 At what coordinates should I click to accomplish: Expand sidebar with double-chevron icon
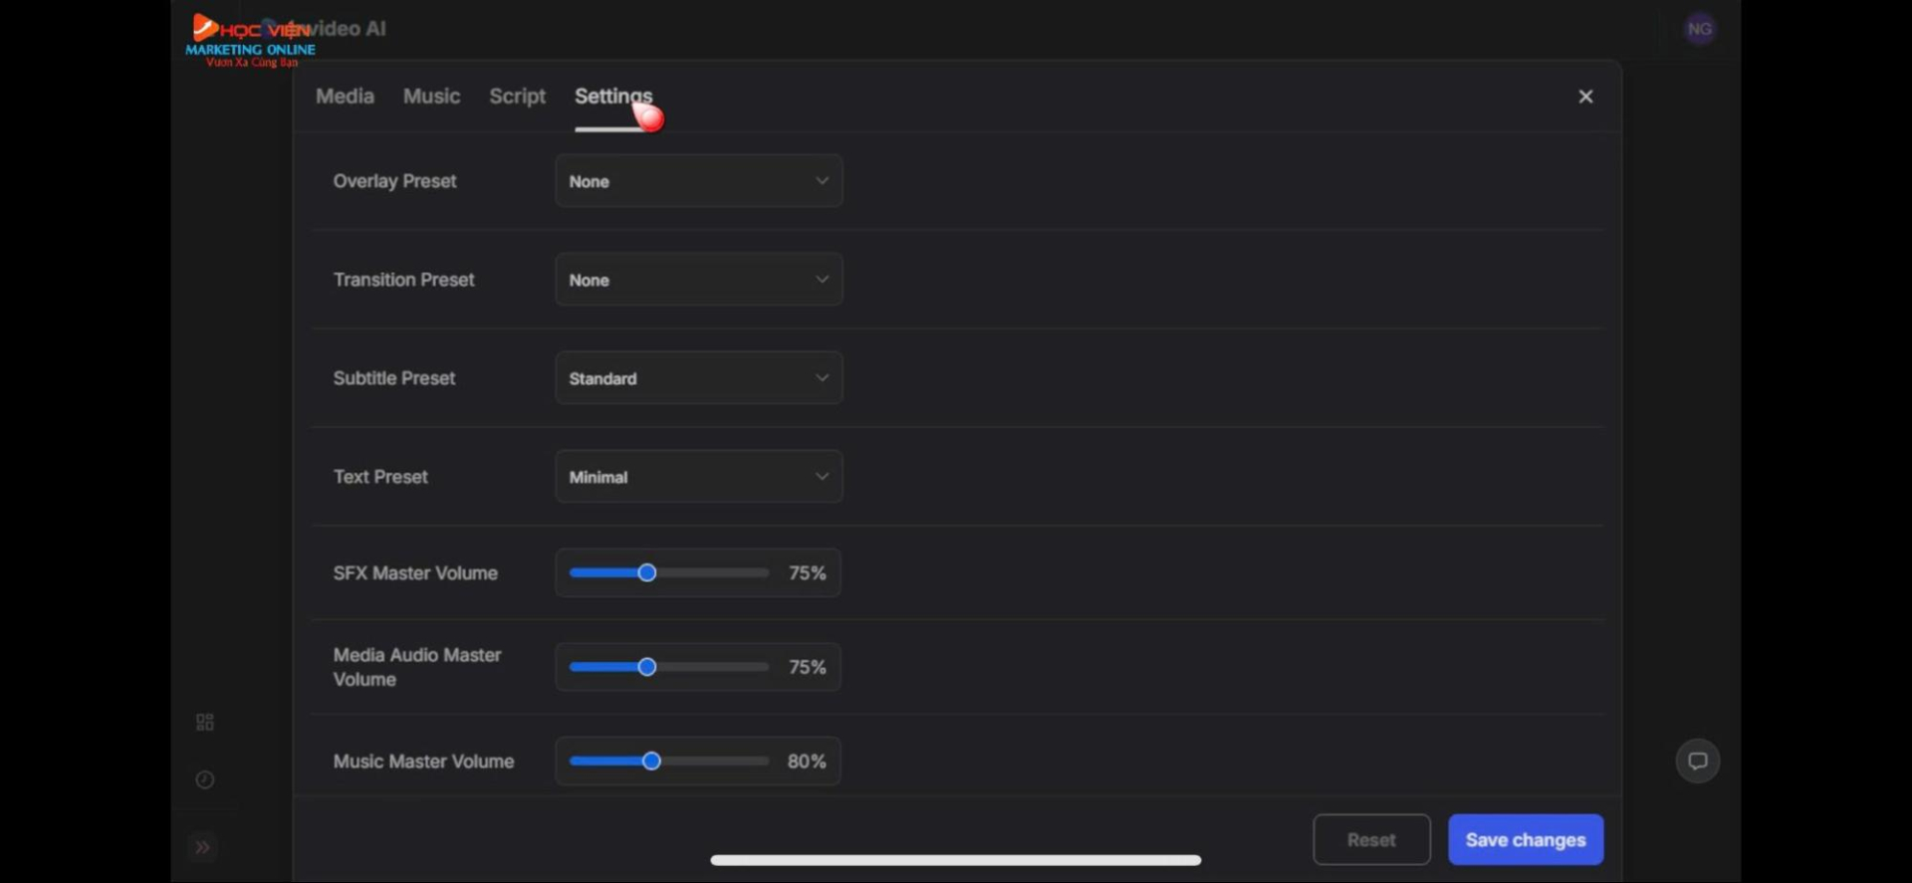pos(202,847)
